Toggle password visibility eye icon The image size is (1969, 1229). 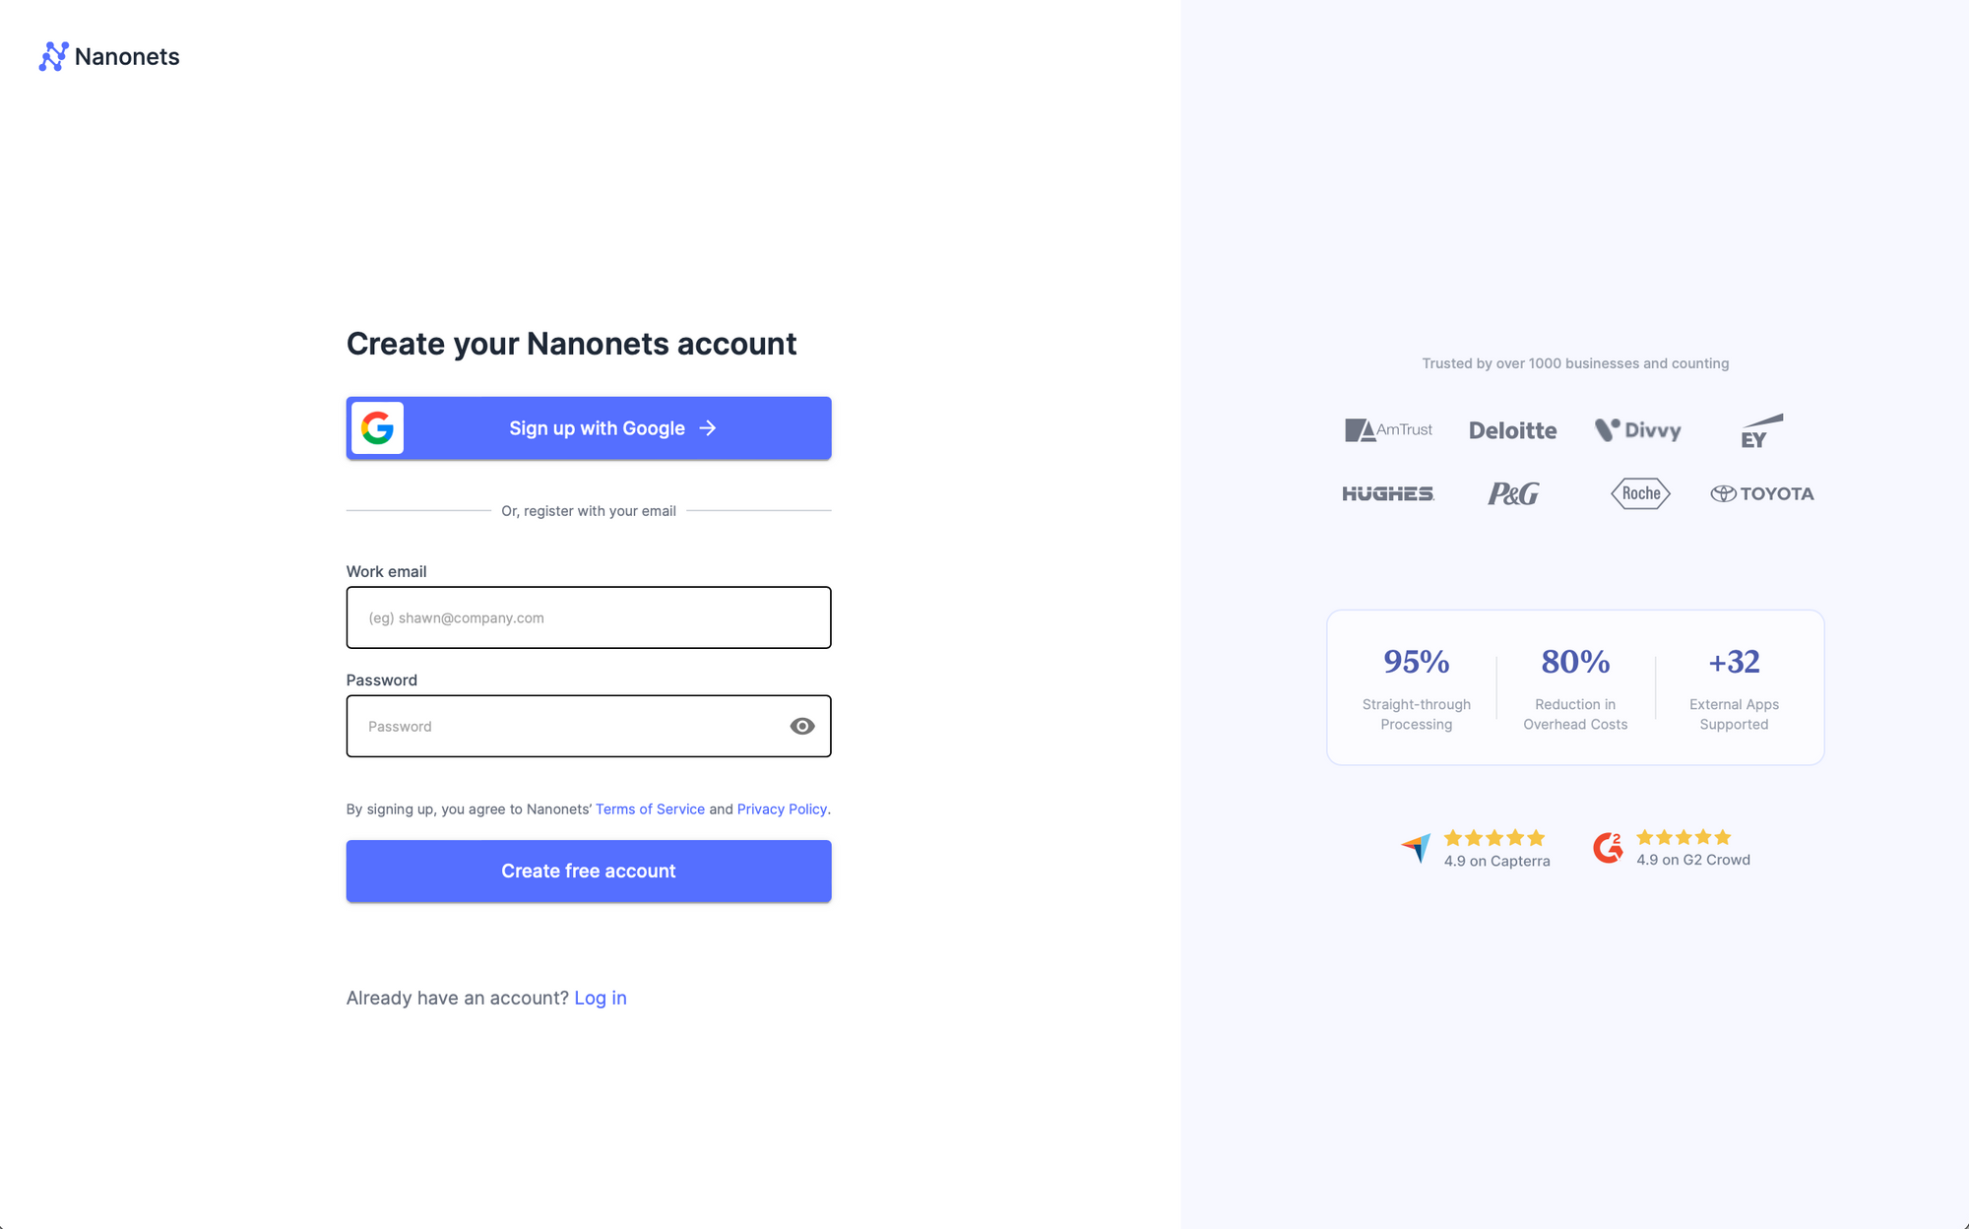(x=799, y=725)
